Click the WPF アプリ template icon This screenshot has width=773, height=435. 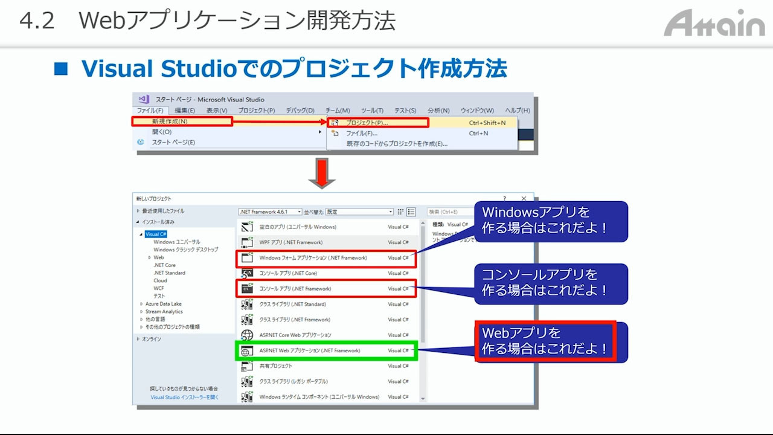(x=246, y=242)
